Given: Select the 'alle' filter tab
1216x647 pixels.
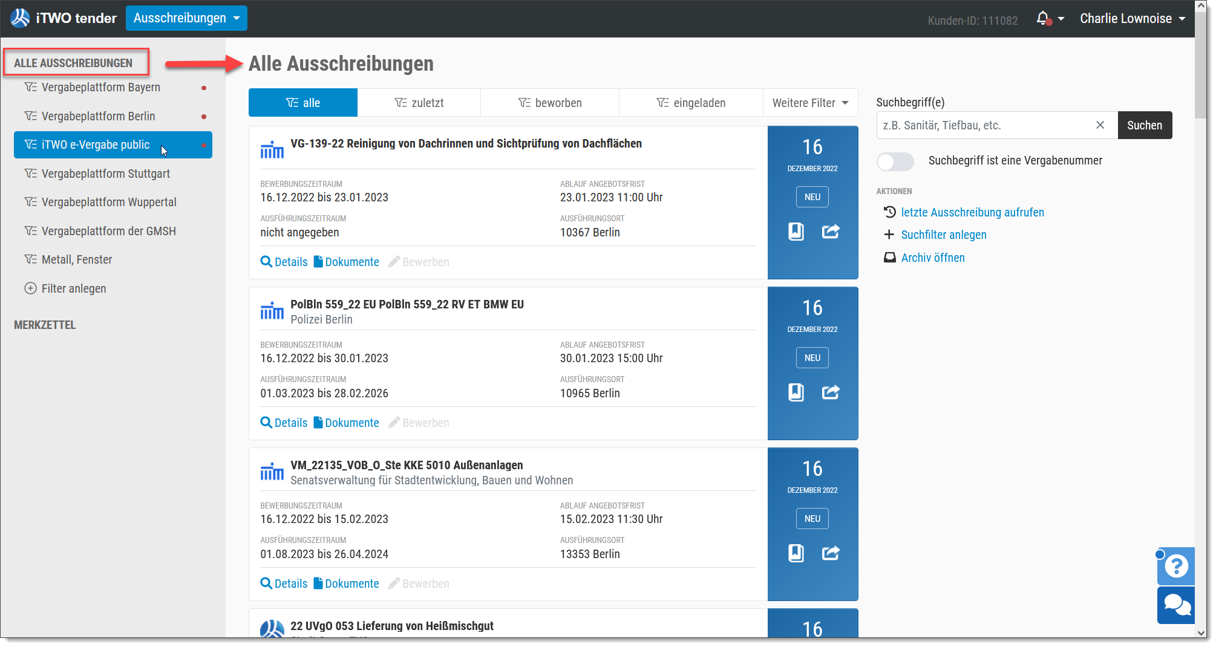Looking at the screenshot, I should 303,103.
